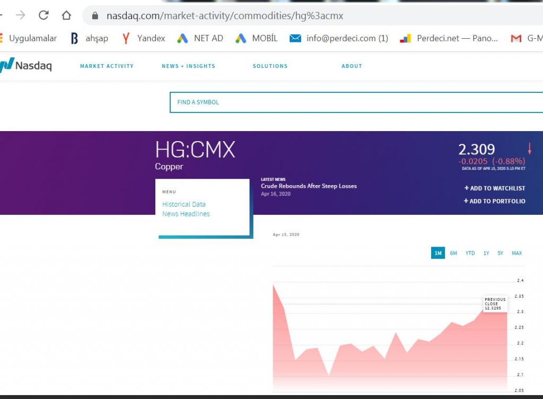The width and height of the screenshot is (543, 399).
Task: Click the Copper commodity name text
Action: coord(169,167)
